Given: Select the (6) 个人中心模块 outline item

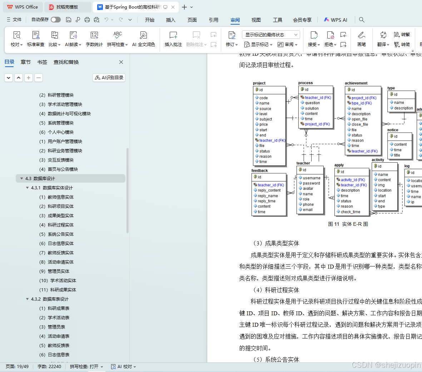Looking at the screenshot, I should click(x=56, y=132).
